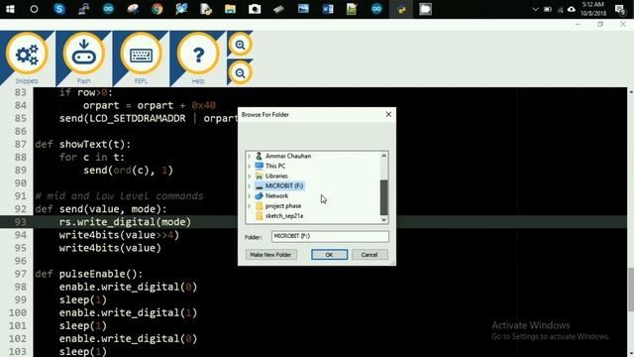Image resolution: width=634 pixels, height=357 pixels.
Task: Launch Skype from the taskbar
Action: (59, 9)
